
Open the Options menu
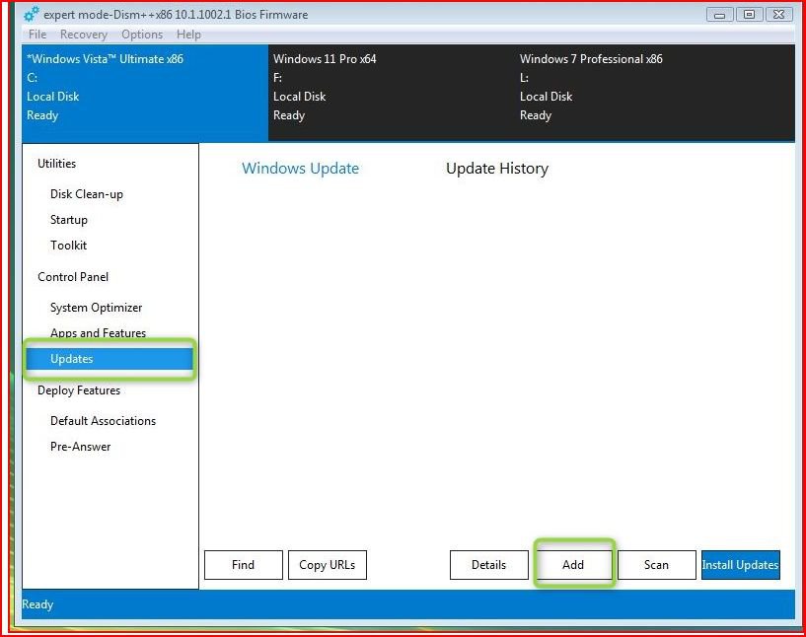click(x=142, y=35)
